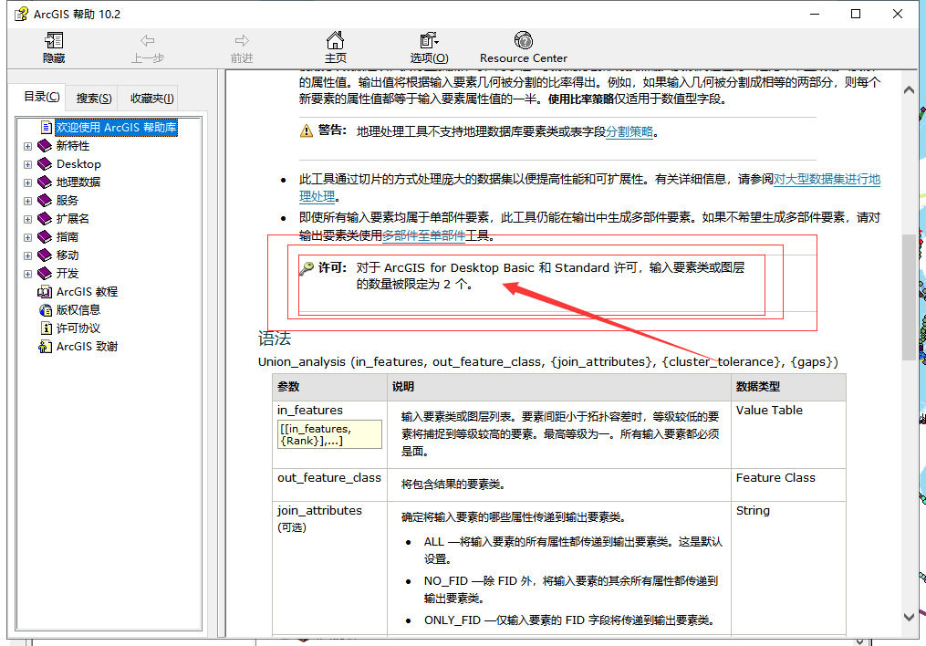
Task: Expand the Desktop tree node
Action: (x=27, y=163)
